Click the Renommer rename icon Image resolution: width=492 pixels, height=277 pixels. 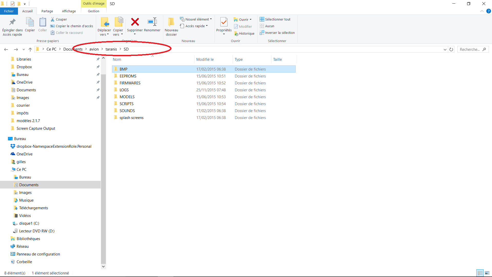152,22
